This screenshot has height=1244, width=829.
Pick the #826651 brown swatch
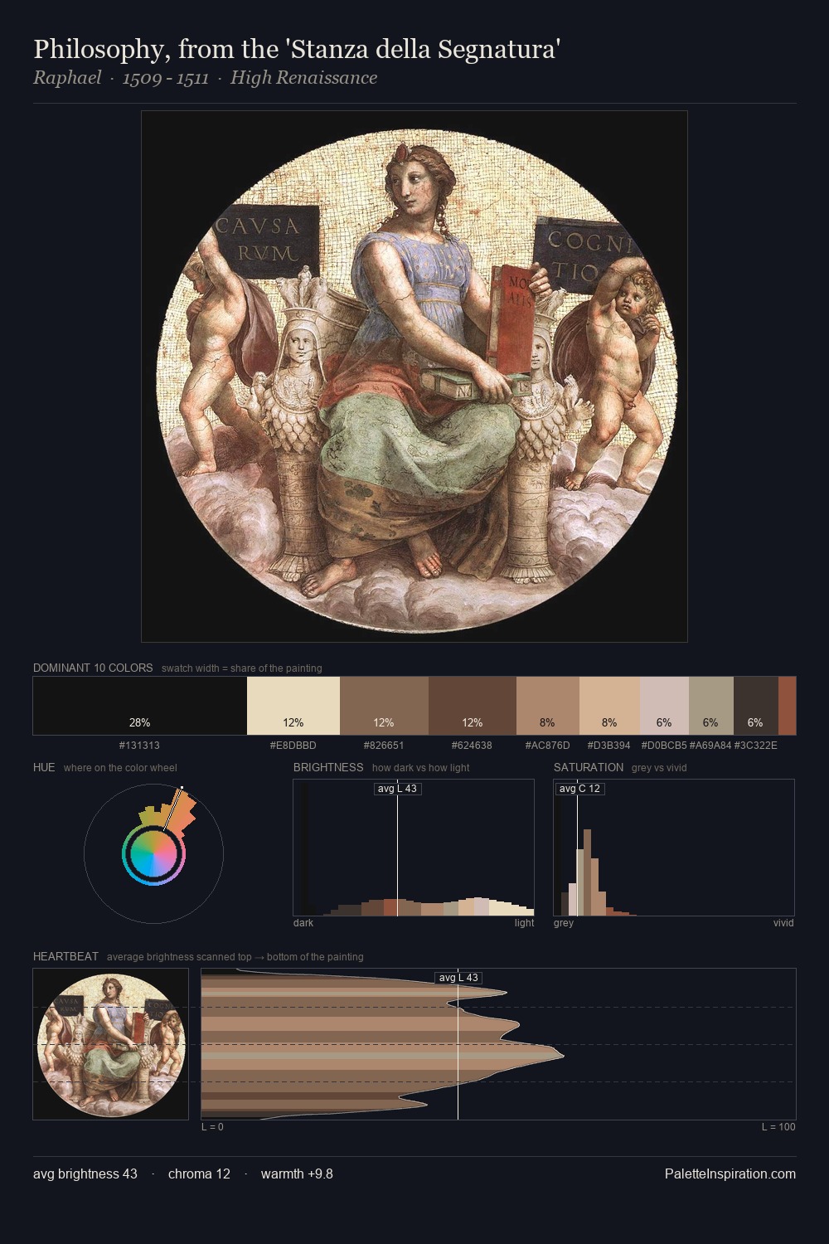click(384, 706)
